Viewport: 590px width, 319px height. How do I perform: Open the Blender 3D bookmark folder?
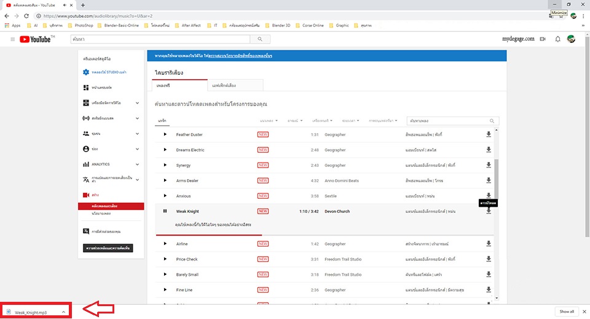tap(278, 26)
